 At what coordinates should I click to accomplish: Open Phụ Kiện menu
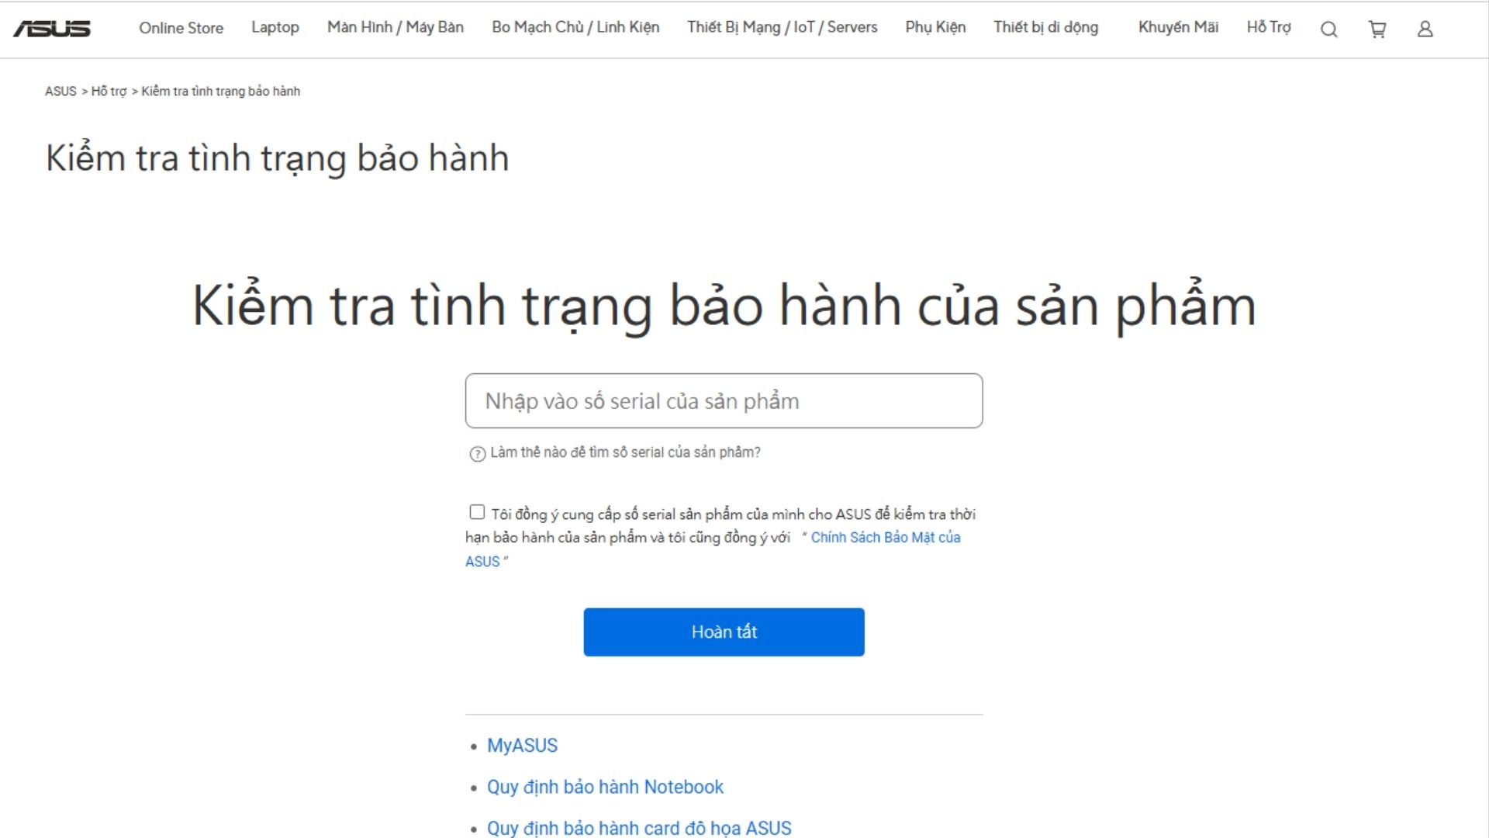click(x=936, y=27)
